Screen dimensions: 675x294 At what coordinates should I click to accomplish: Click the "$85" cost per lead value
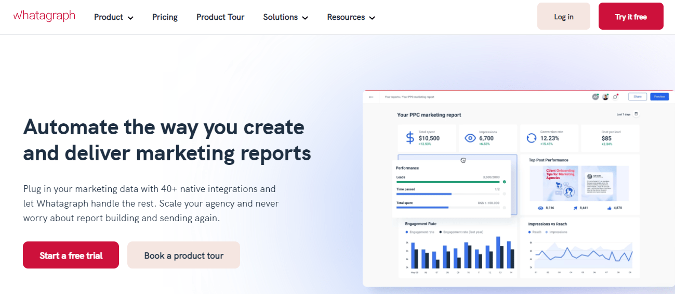[606, 138]
